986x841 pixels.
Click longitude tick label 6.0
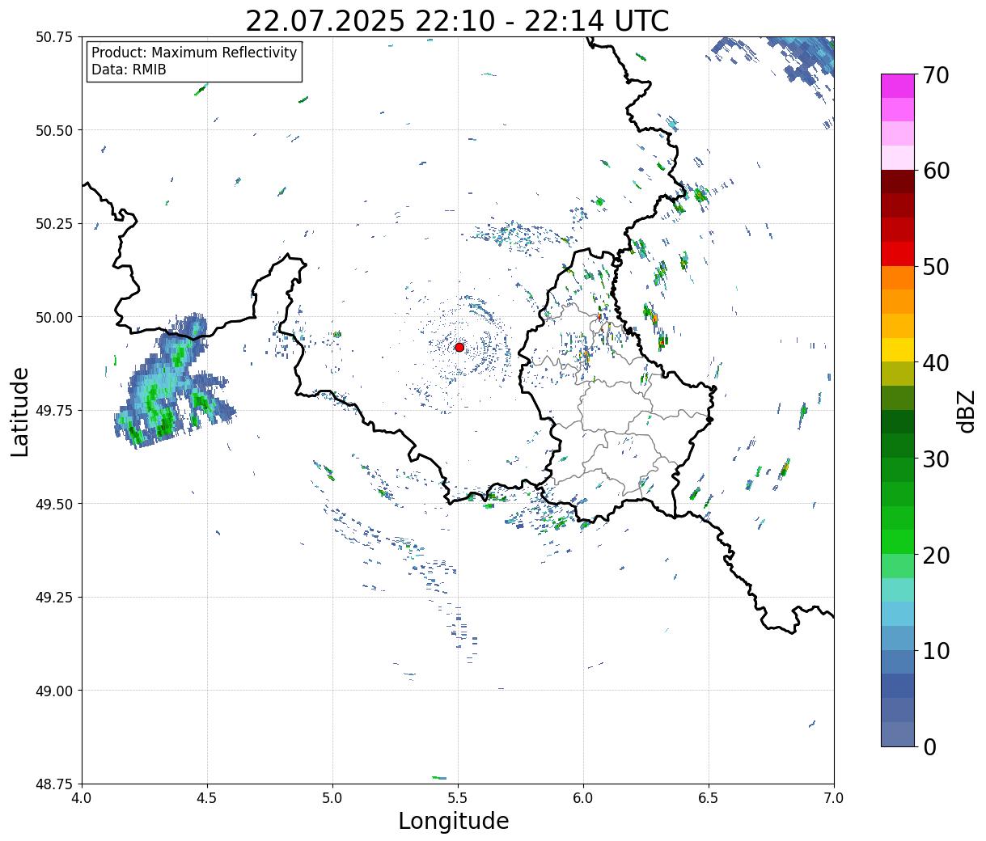click(x=583, y=798)
